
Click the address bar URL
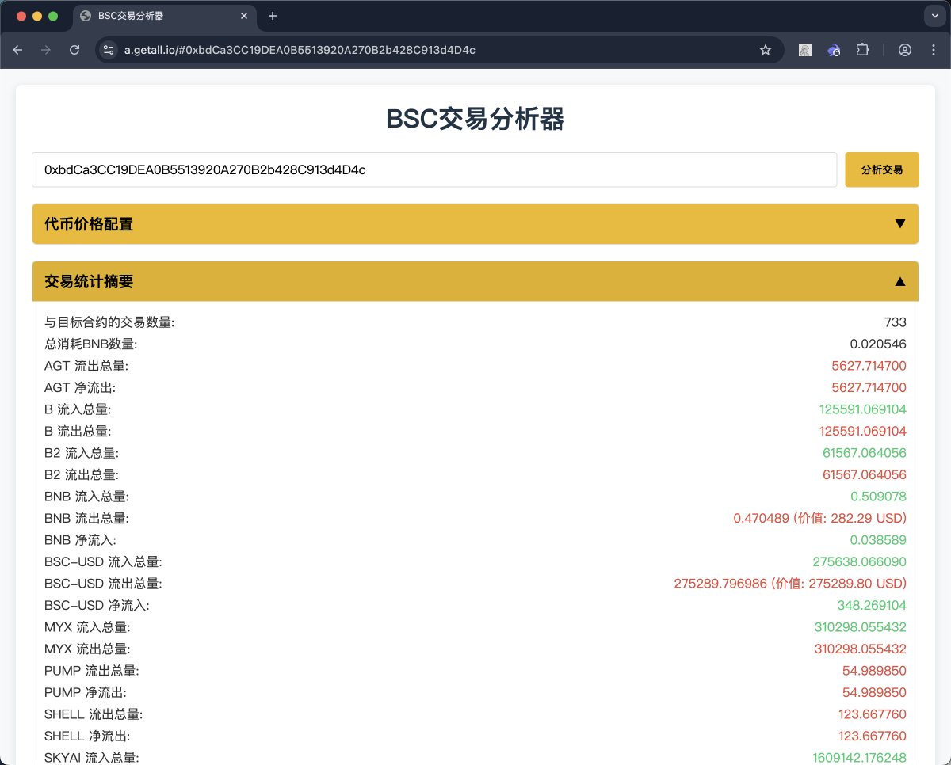[x=300, y=50]
